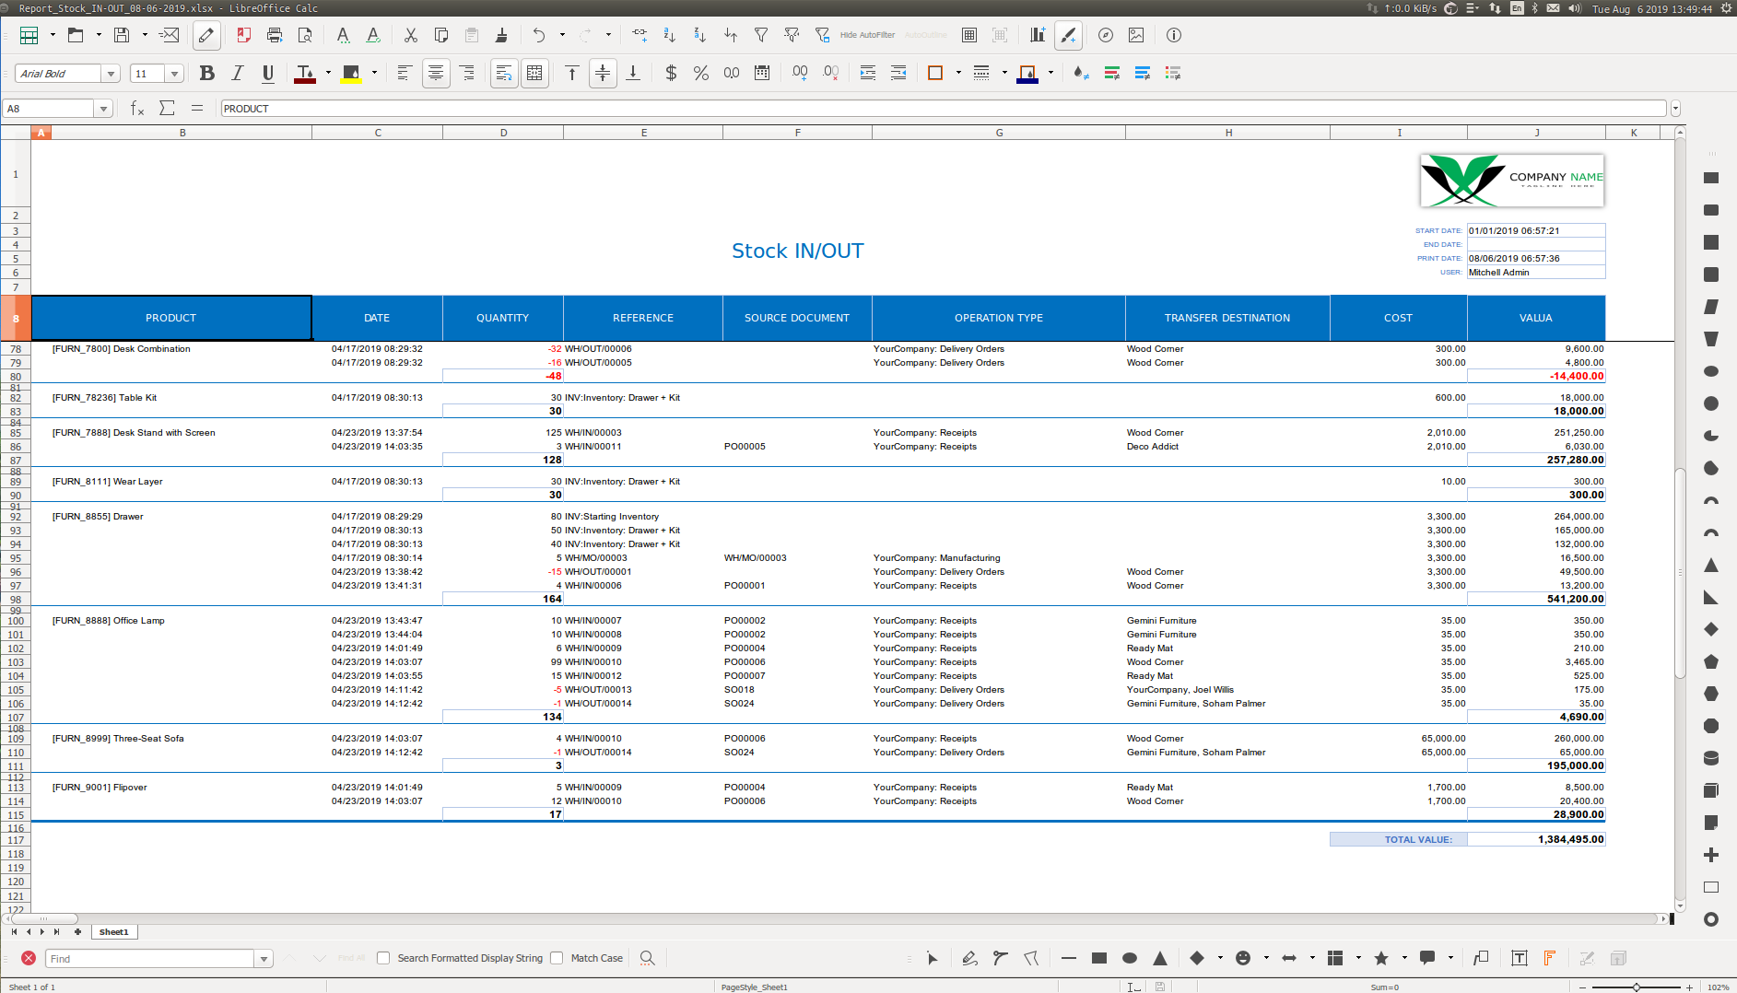Sort descending Z to A

click(700, 35)
